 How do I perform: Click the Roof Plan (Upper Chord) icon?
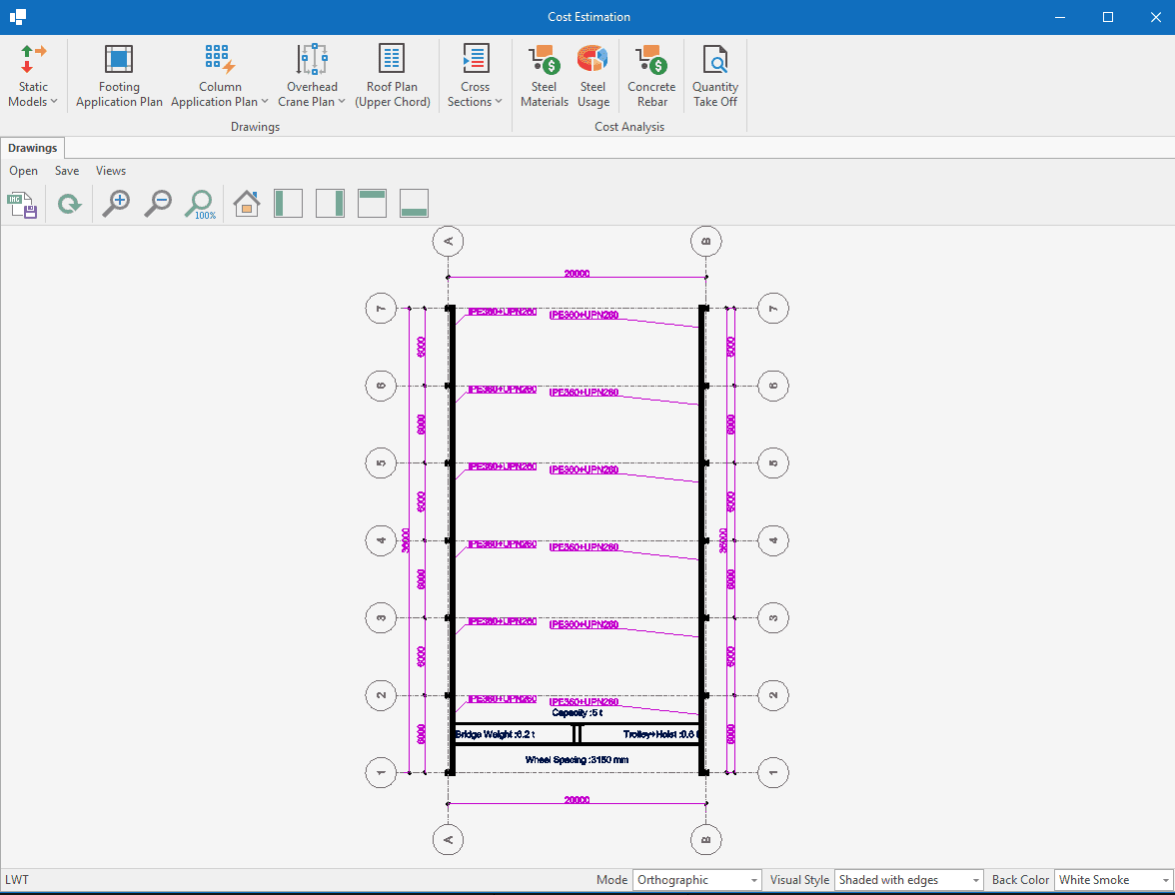pos(392,76)
